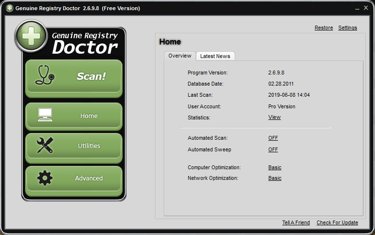Switch to the Overview tab

pos(180,56)
